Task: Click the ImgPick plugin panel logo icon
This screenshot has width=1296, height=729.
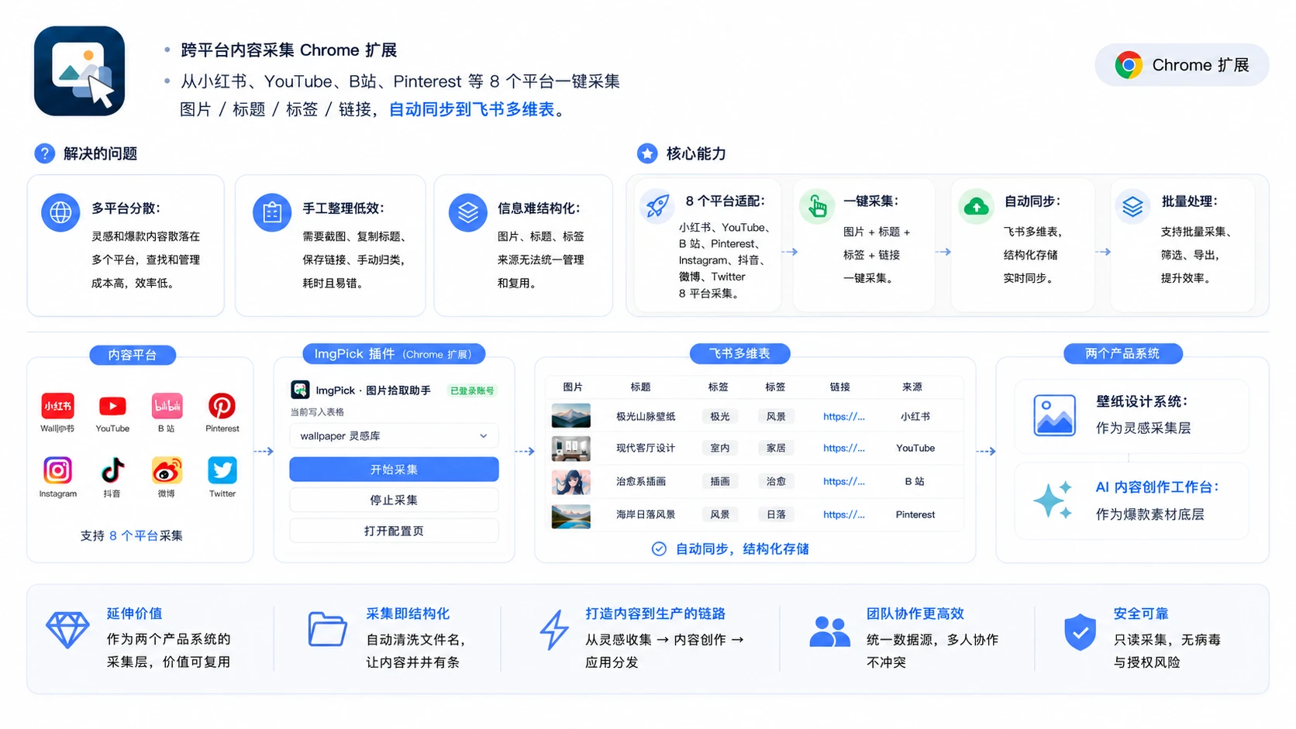Action: point(300,390)
